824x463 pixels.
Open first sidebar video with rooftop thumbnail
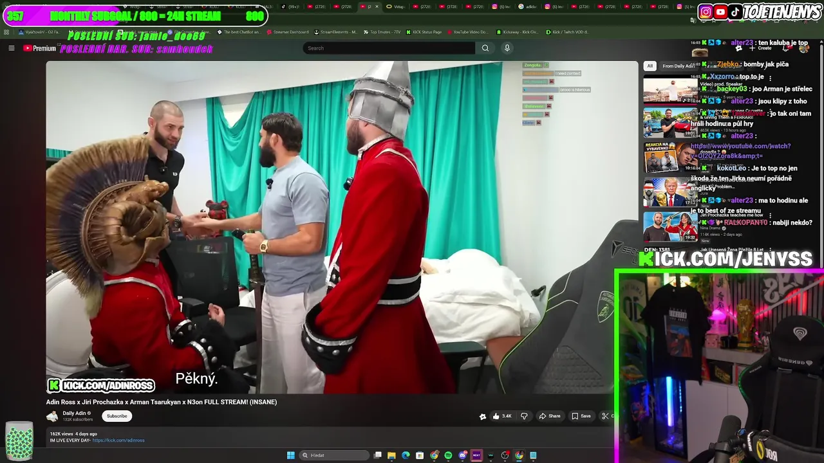pos(670,89)
